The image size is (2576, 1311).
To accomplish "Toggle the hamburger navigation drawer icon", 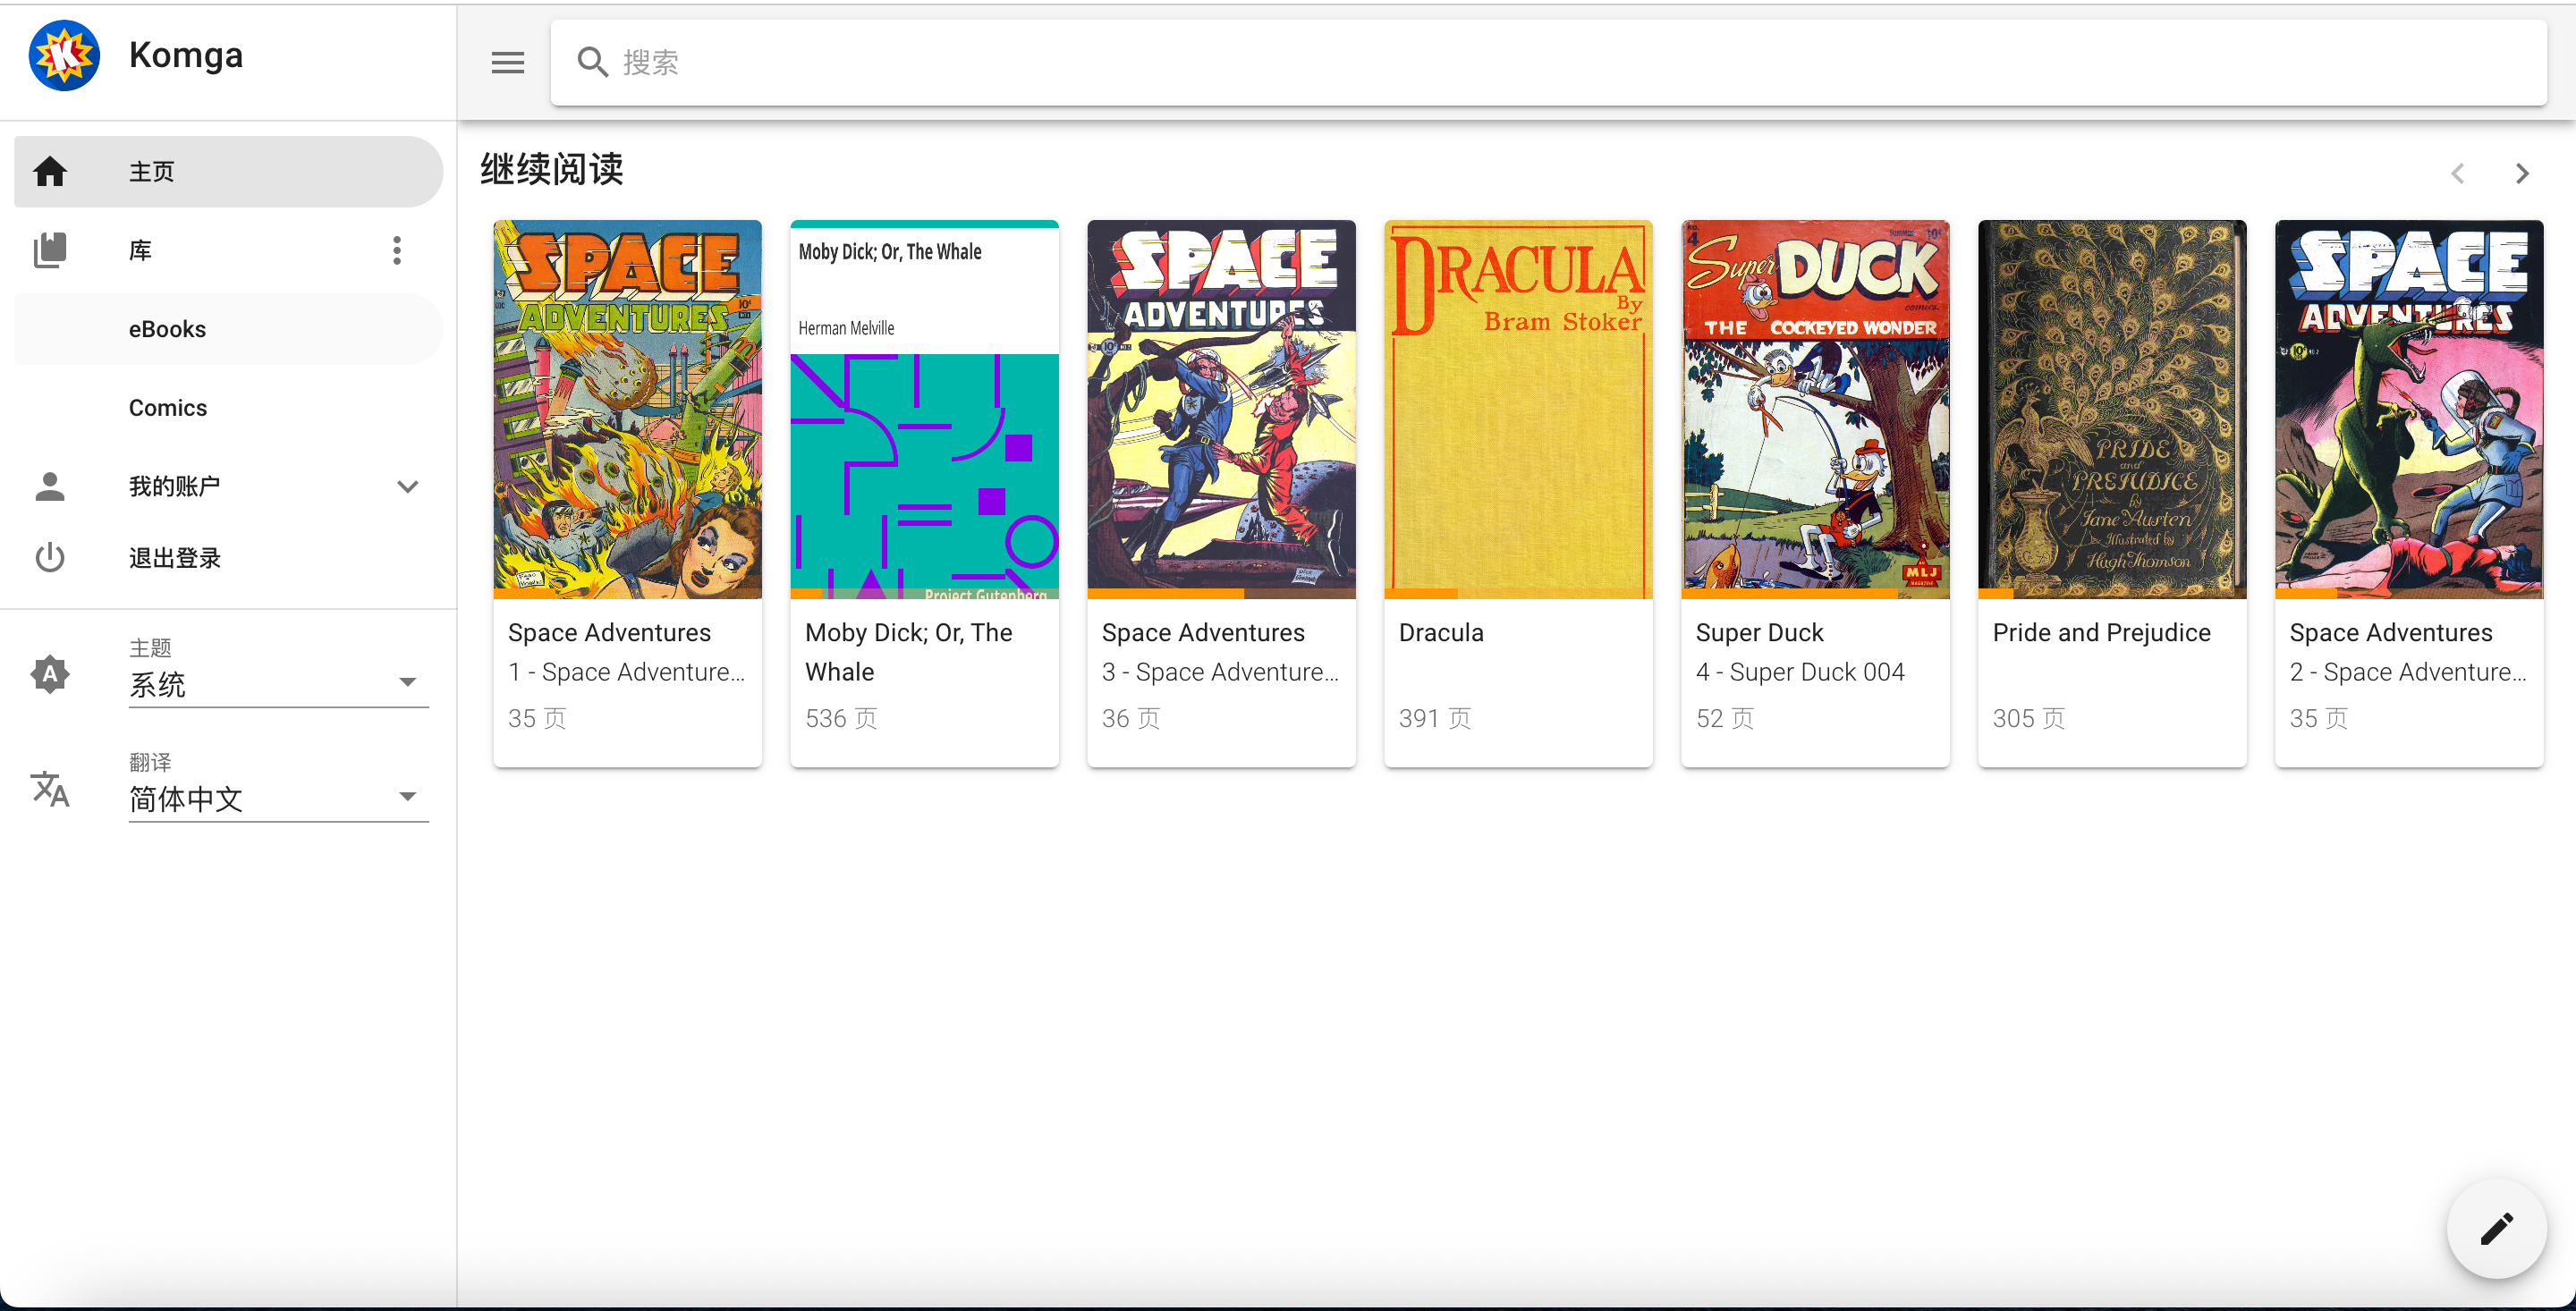I will point(507,63).
